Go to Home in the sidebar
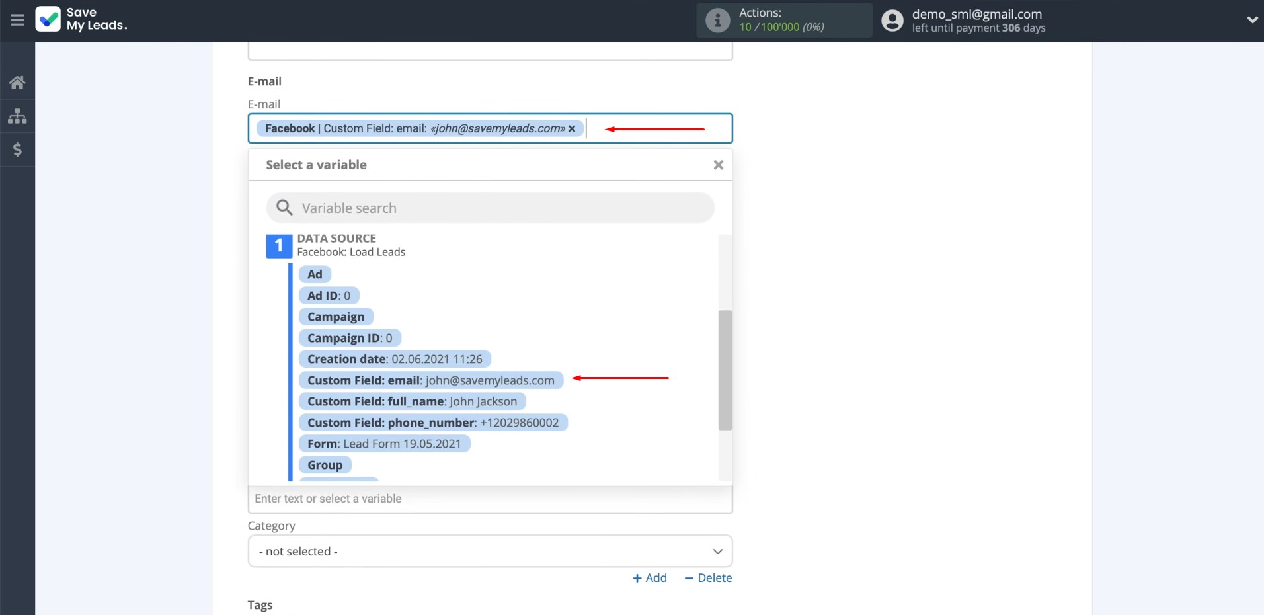 click(17, 83)
